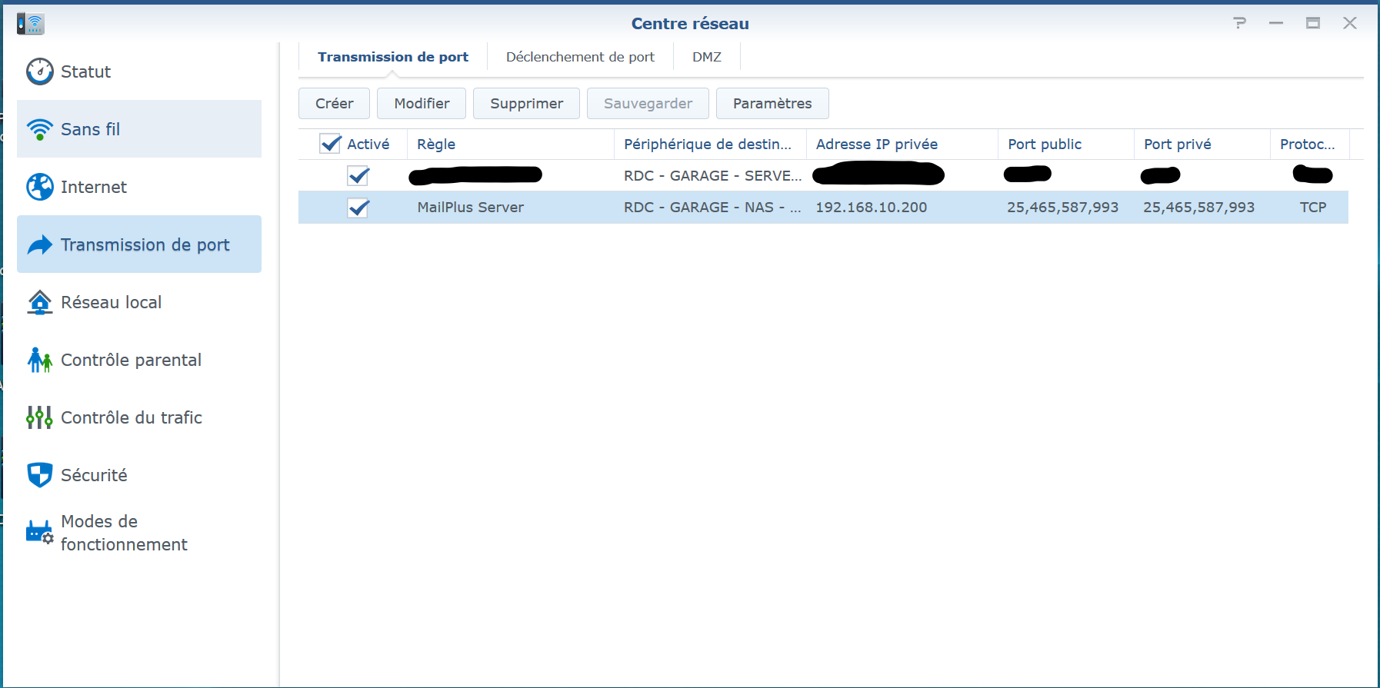Image resolution: width=1380 pixels, height=688 pixels.
Task: Click the Sécurité shield icon
Action: 39,475
